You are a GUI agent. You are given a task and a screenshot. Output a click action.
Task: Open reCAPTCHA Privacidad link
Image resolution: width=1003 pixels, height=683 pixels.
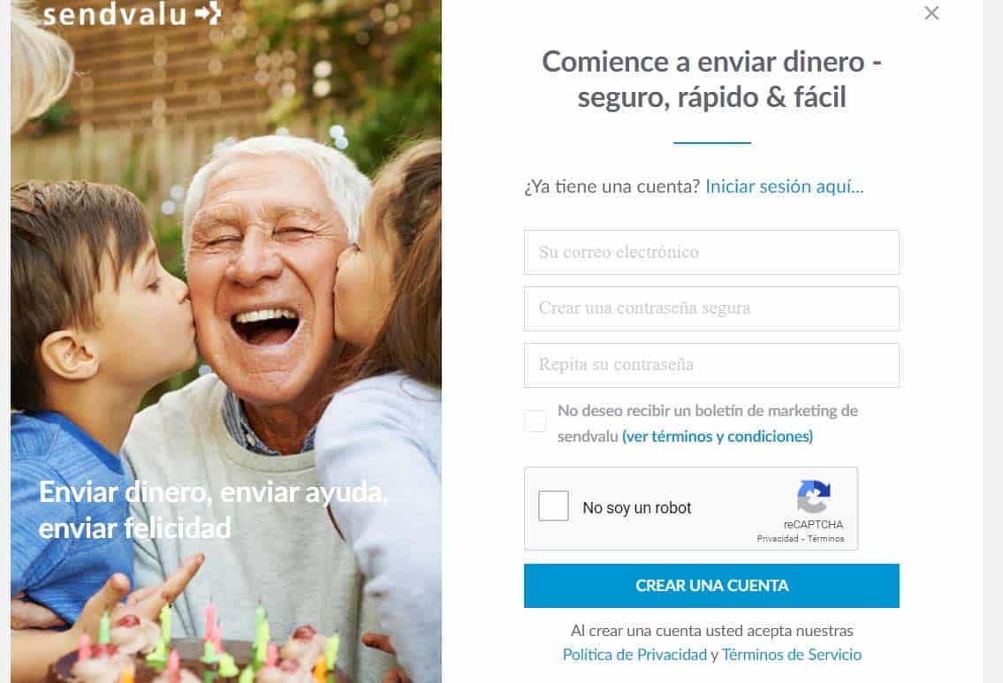coord(777,538)
